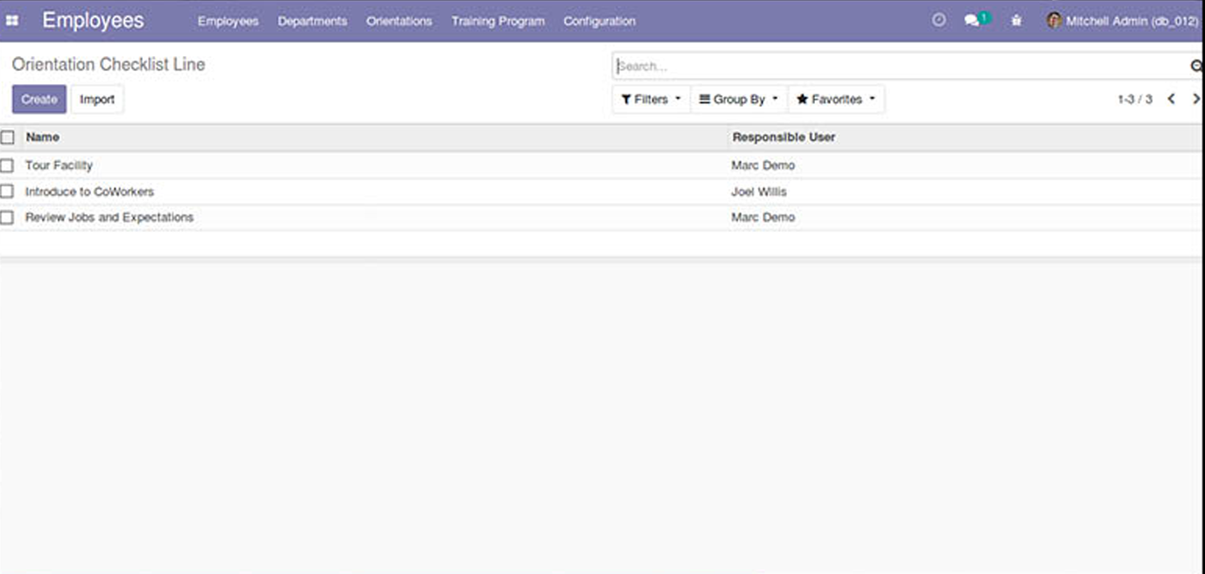This screenshot has height=574, width=1205.
Task: Click Joel Willis responsible user cell
Action: click(759, 192)
